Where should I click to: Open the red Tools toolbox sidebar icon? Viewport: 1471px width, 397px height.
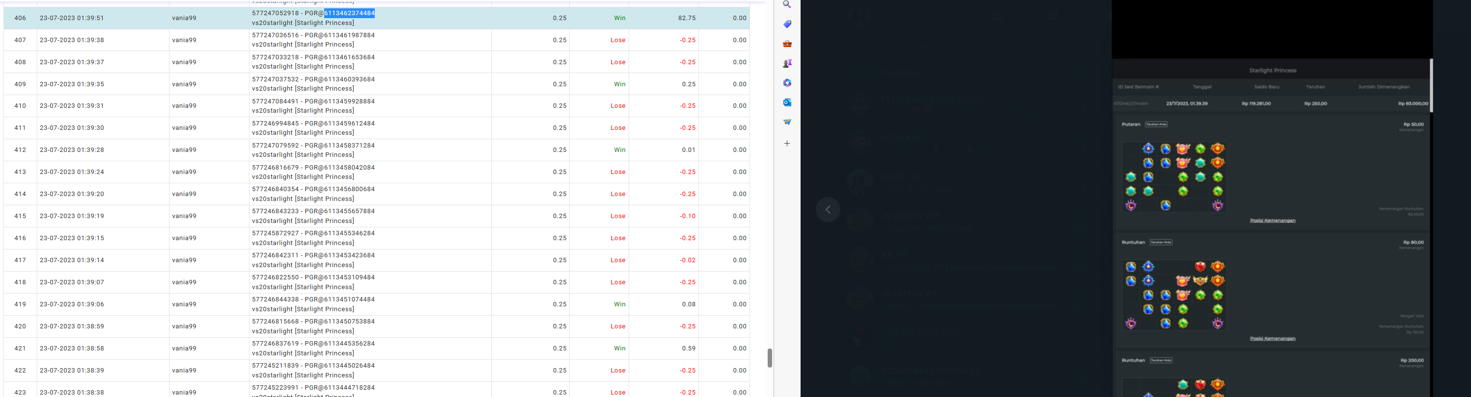click(787, 44)
